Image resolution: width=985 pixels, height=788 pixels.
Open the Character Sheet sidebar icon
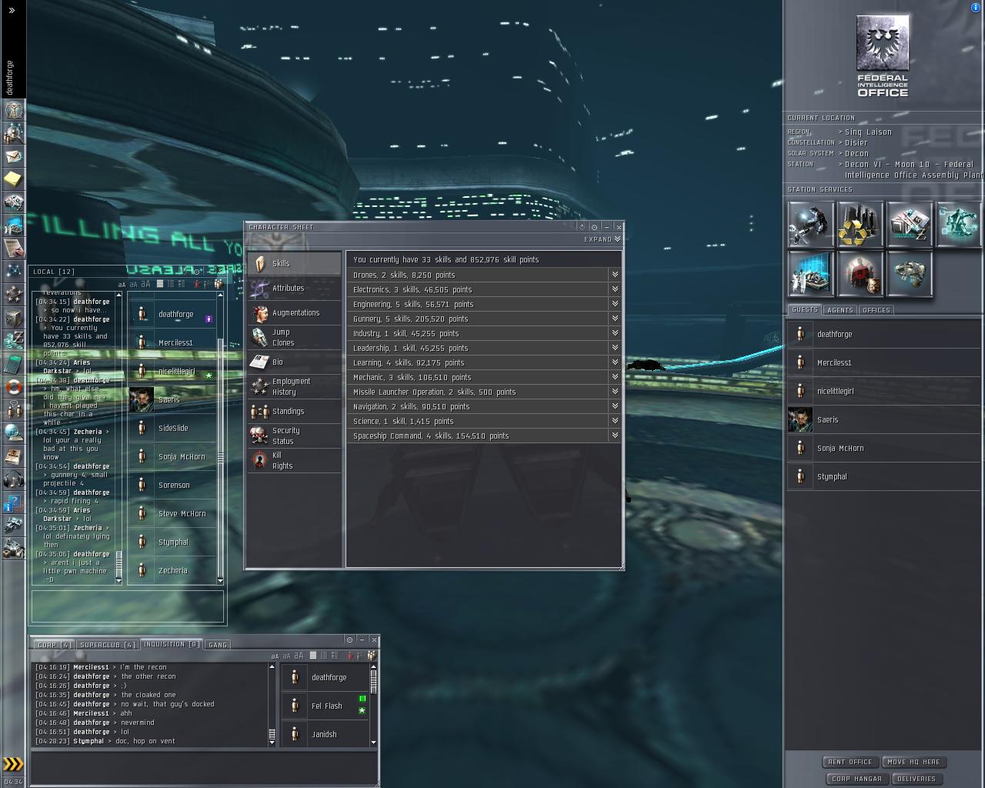point(13,110)
